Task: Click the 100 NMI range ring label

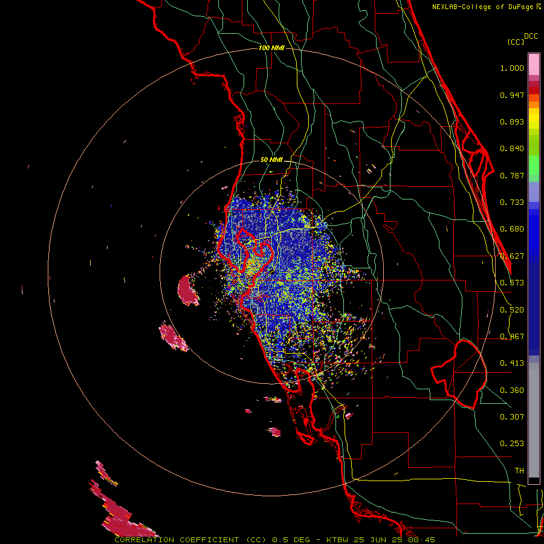Action: point(271,48)
